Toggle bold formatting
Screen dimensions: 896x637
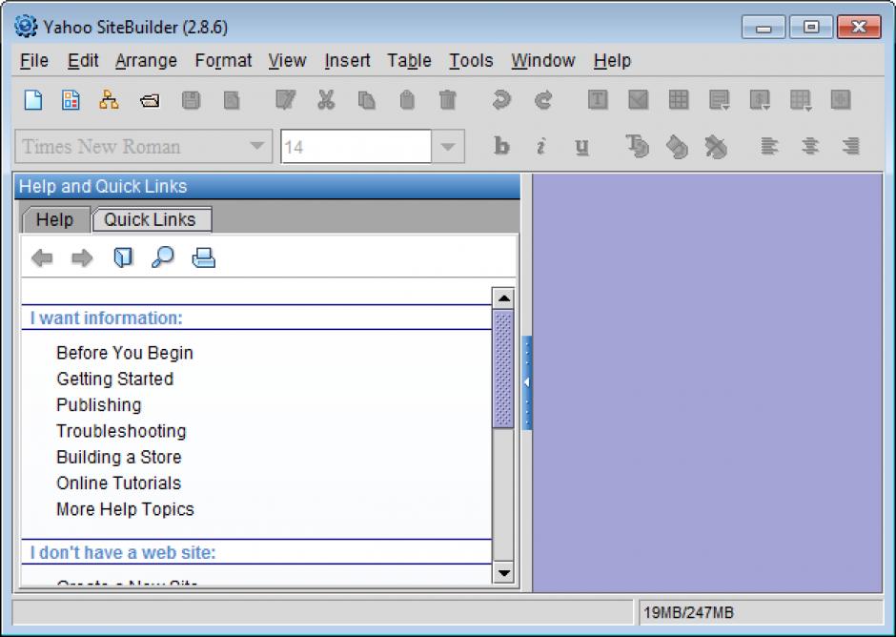501,147
